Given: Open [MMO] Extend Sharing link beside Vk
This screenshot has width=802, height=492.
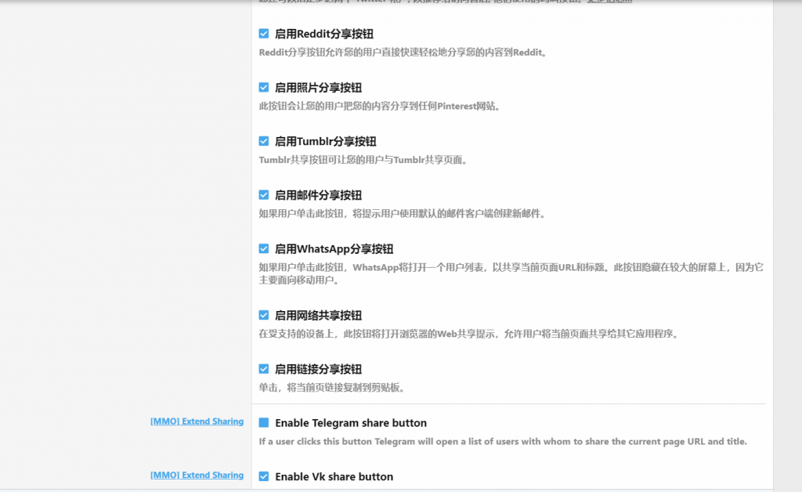Looking at the screenshot, I should pos(197,475).
